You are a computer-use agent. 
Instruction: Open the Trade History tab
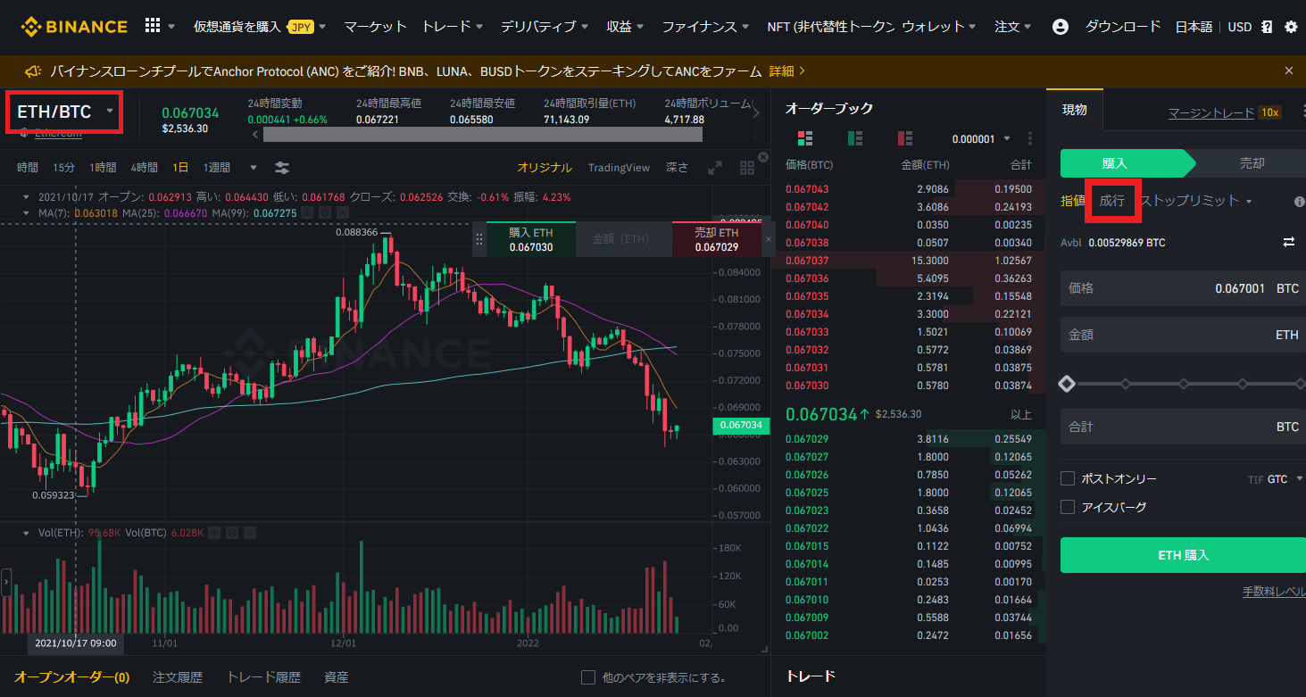tap(263, 677)
